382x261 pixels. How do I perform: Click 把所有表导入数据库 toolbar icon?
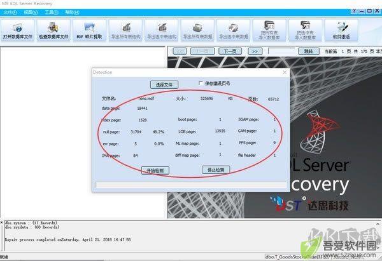point(269,30)
